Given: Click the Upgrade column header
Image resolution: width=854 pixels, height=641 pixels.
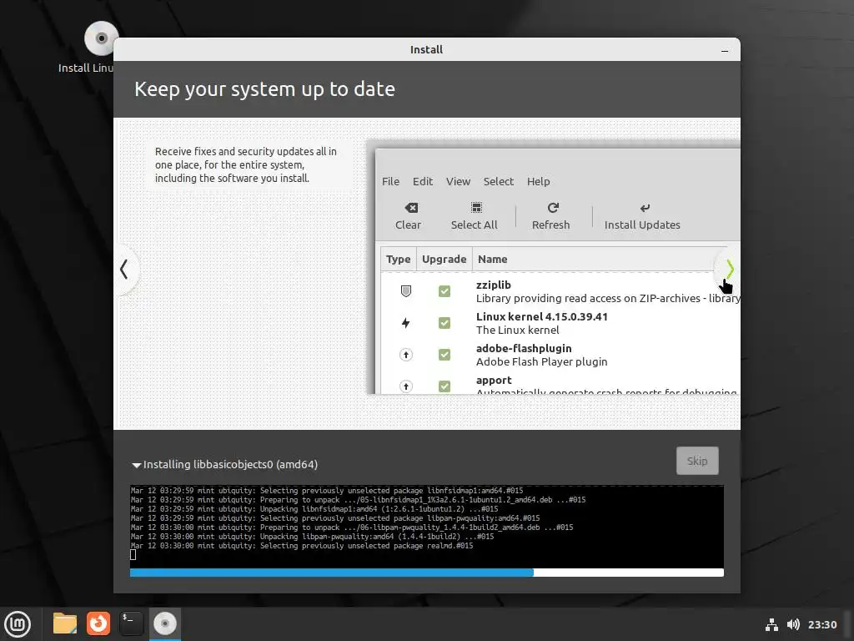Looking at the screenshot, I should tap(444, 259).
